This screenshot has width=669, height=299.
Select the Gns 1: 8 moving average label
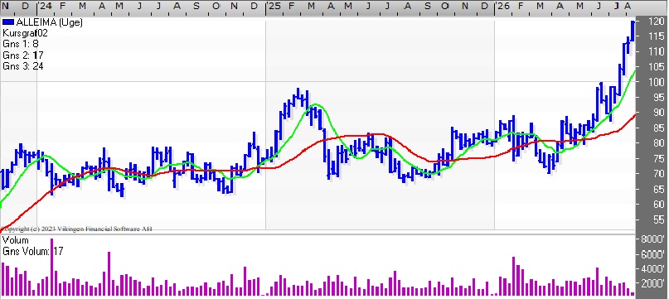pos(21,45)
